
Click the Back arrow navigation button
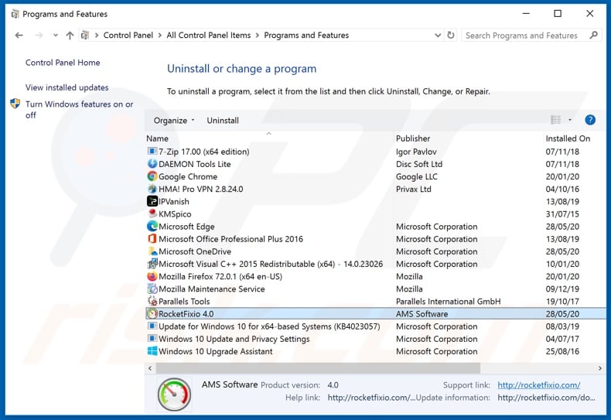(19, 36)
